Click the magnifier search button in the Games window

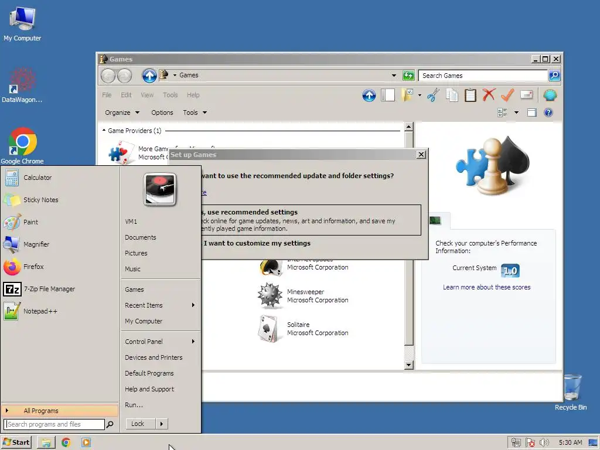coord(554,76)
